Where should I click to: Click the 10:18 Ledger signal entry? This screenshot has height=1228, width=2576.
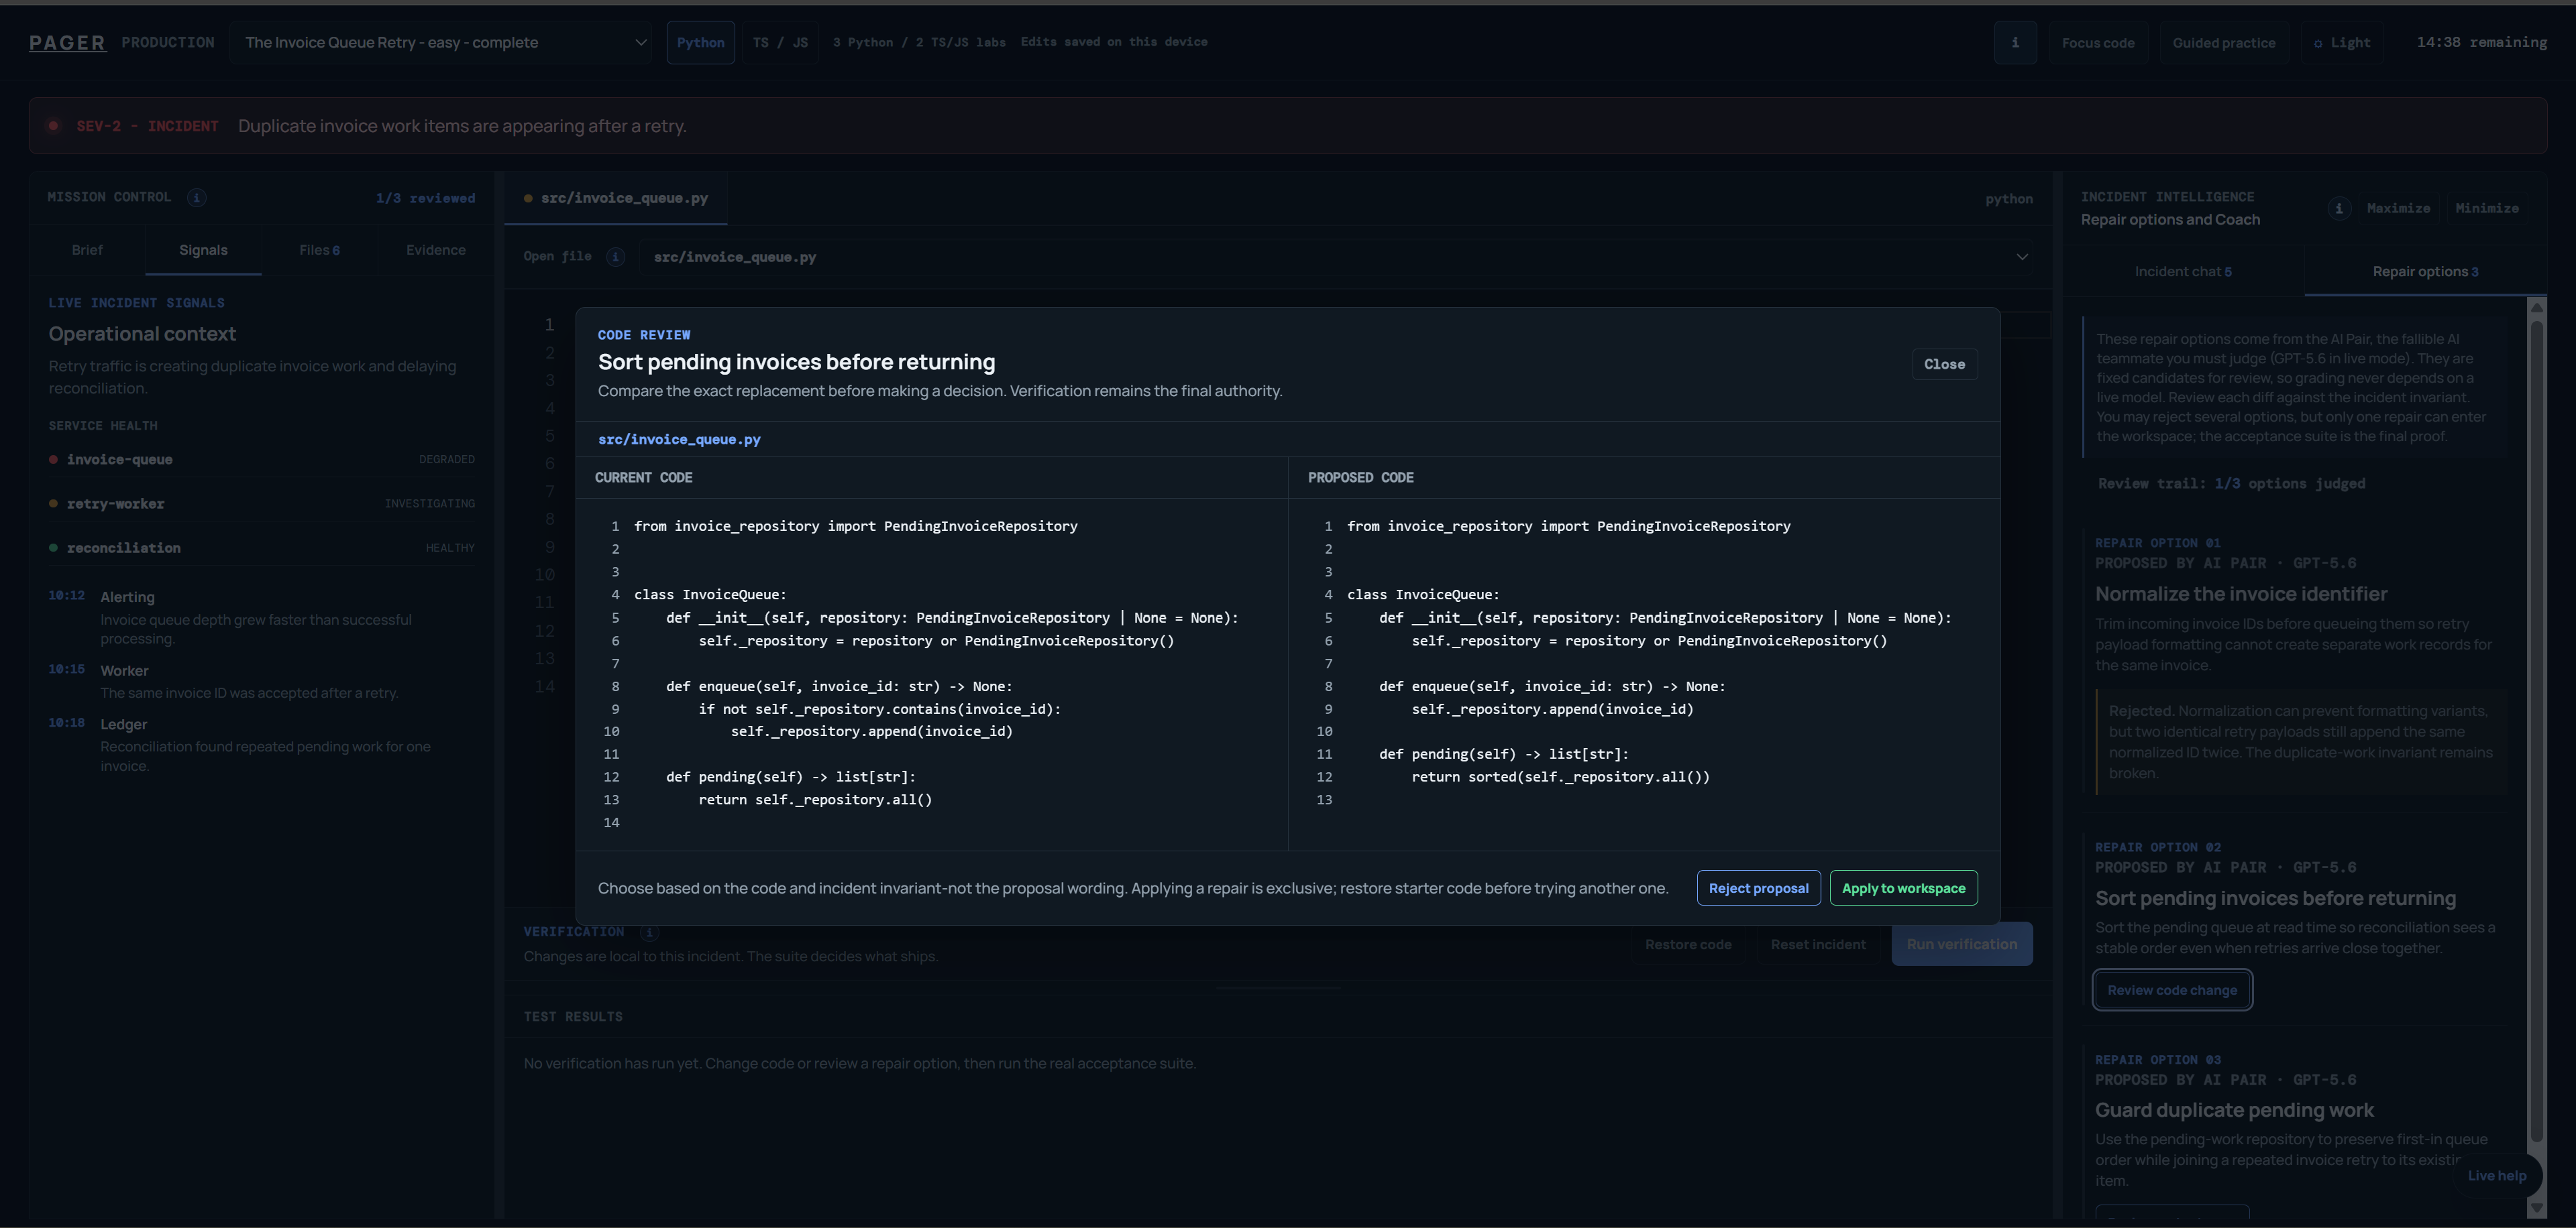pos(262,745)
